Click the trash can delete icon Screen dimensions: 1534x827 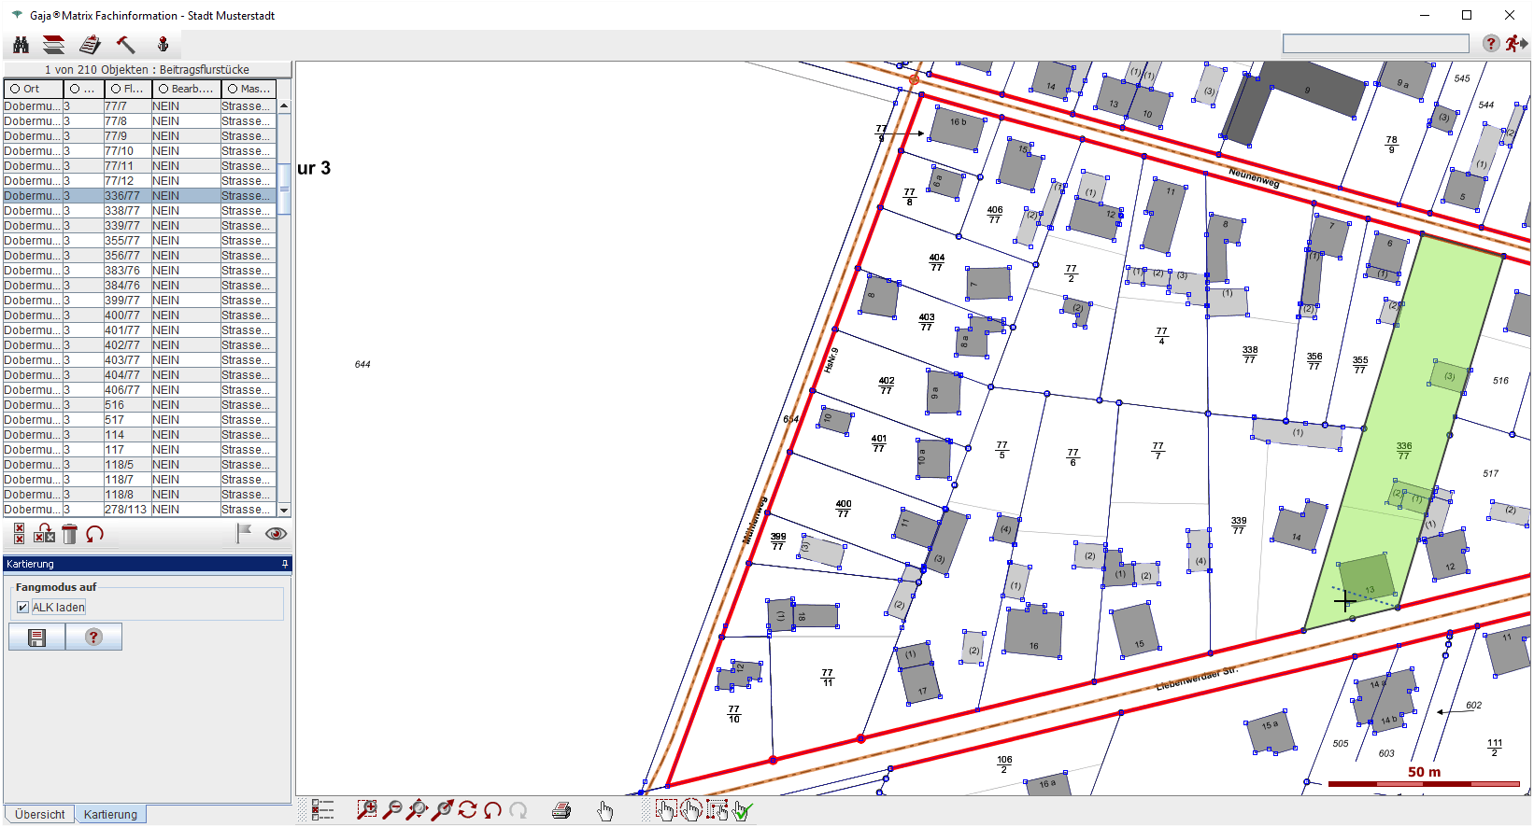pos(69,534)
